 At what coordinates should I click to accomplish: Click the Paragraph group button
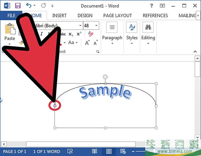point(112,34)
